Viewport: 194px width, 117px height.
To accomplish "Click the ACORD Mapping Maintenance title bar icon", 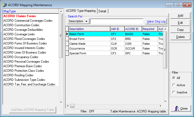I will (5, 5).
